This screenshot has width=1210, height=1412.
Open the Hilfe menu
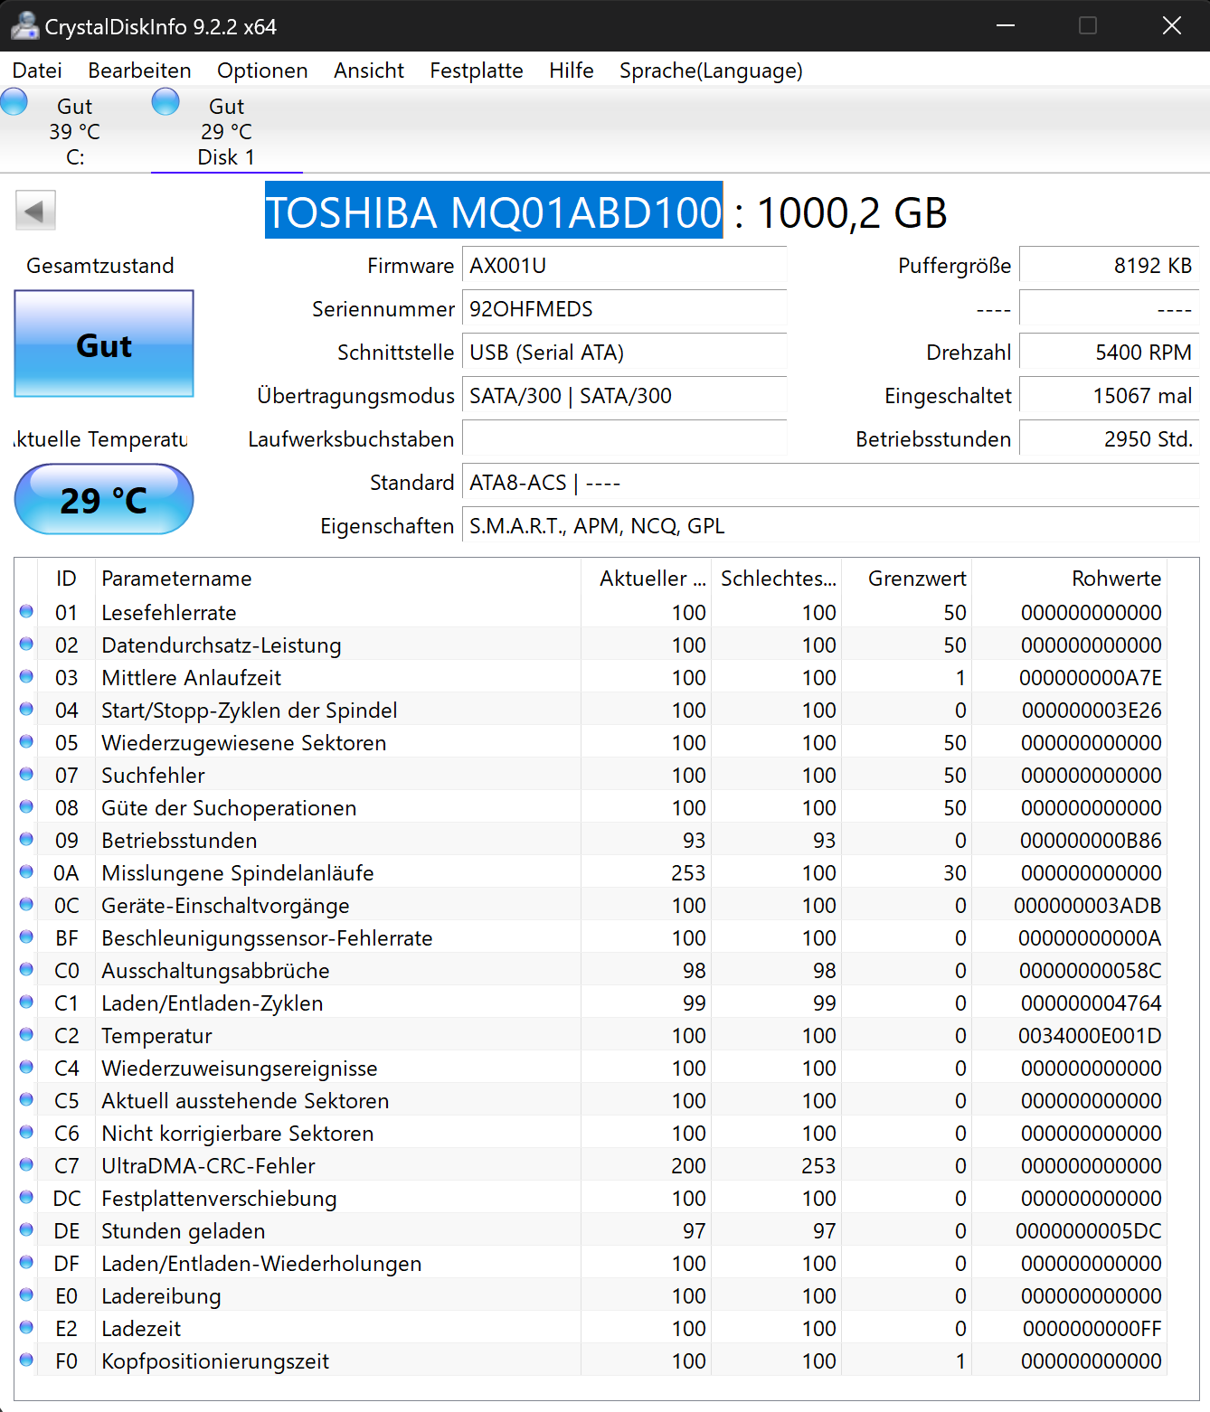[x=572, y=71]
